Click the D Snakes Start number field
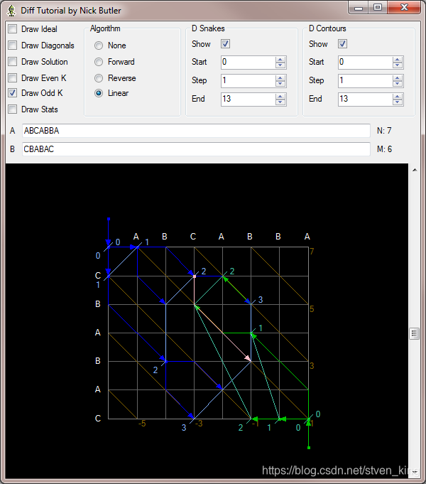 pyautogui.click(x=248, y=63)
